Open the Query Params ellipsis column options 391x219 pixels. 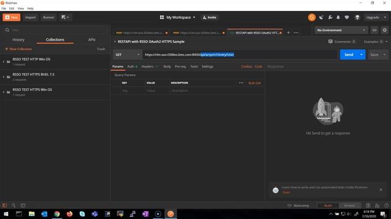pyautogui.click(x=241, y=83)
